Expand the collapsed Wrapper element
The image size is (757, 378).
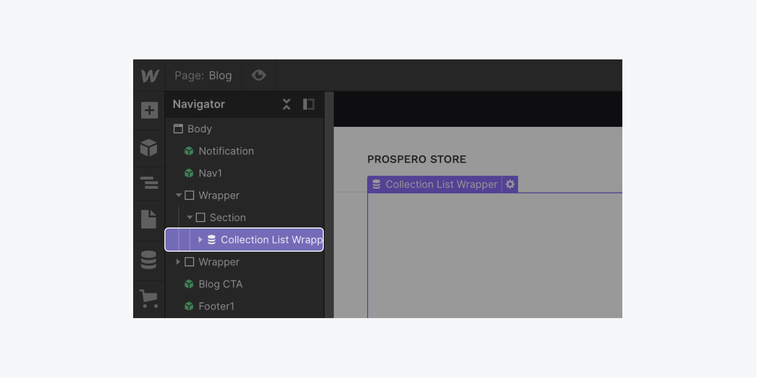[x=178, y=262]
